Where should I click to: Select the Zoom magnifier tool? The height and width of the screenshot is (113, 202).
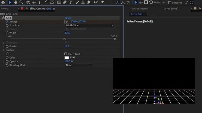coord(21,2)
